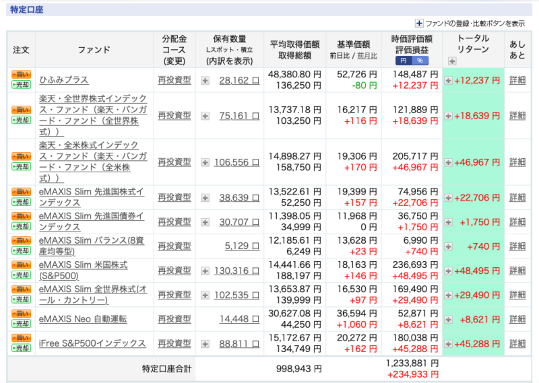Click day change -80 円 cell

point(364,85)
